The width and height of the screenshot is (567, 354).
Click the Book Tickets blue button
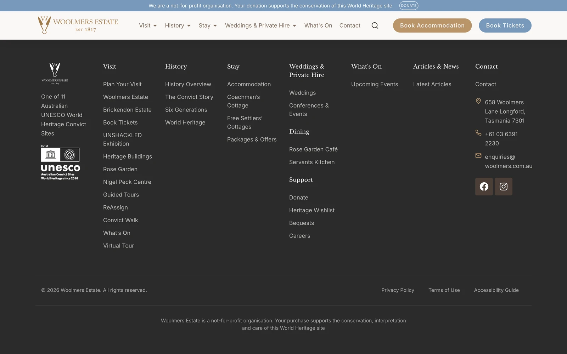pyautogui.click(x=505, y=25)
